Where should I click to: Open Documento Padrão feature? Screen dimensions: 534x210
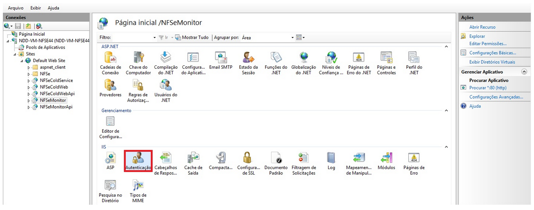pyautogui.click(x=276, y=164)
